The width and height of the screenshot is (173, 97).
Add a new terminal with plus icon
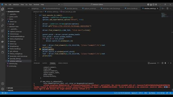tap(158, 63)
